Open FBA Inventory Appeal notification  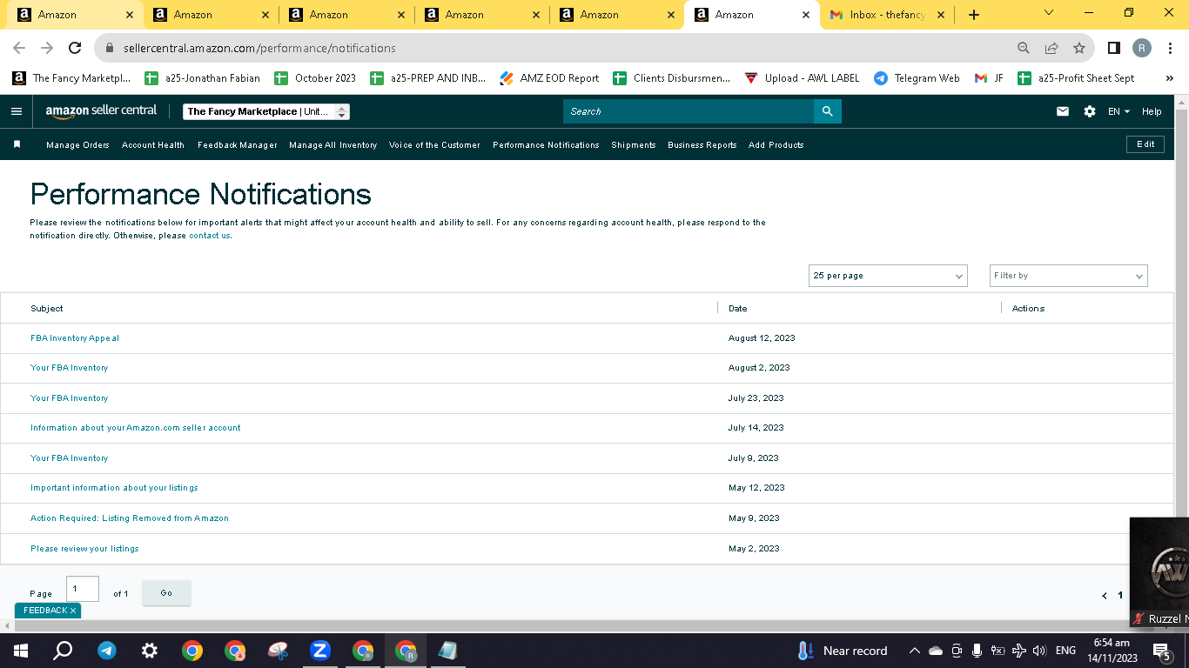click(x=75, y=338)
